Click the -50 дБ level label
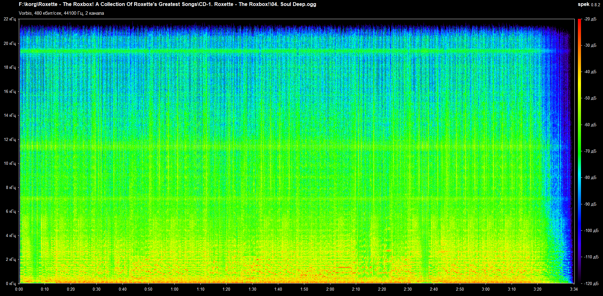Image resolution: width=603 pixels, height=296 pixels. click(x=590, y=98)
